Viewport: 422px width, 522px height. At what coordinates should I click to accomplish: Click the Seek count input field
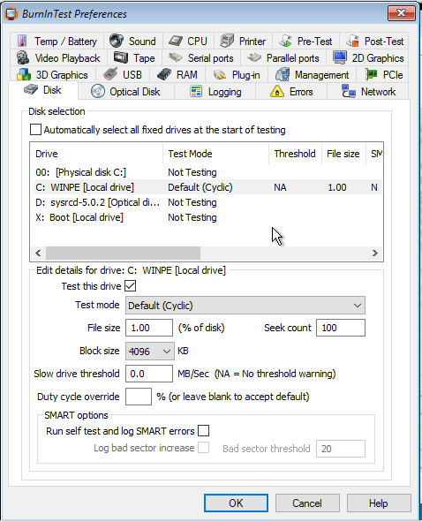tap(341, 328)
